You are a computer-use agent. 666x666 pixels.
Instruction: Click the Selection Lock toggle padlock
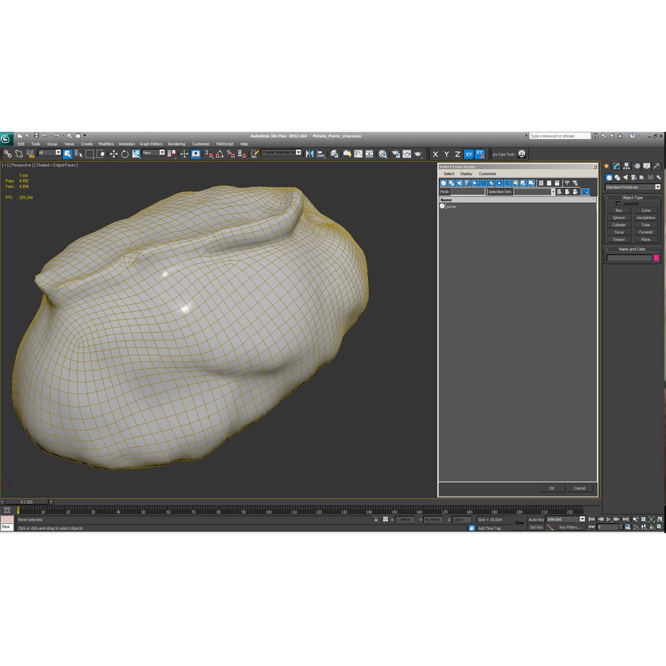tap(376, 519)
